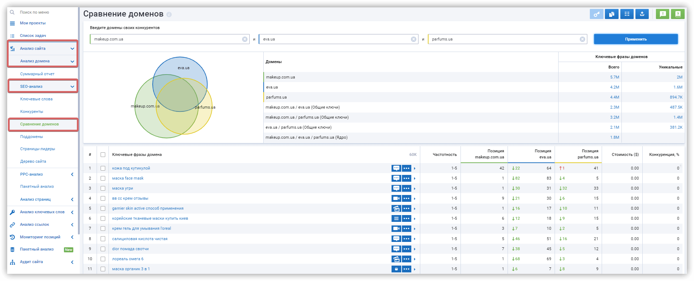Click the search magnifier icon in sidebar
Screen dimensions: 694x281
click(12, 12)
